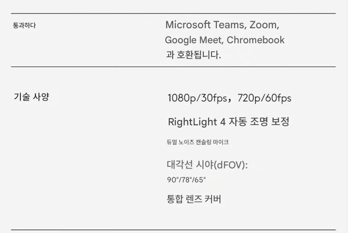Click the "통합 렌즈 커버" text
This screenshot has height=233, width=349.
pyautogui.click(x=193, y=199)
